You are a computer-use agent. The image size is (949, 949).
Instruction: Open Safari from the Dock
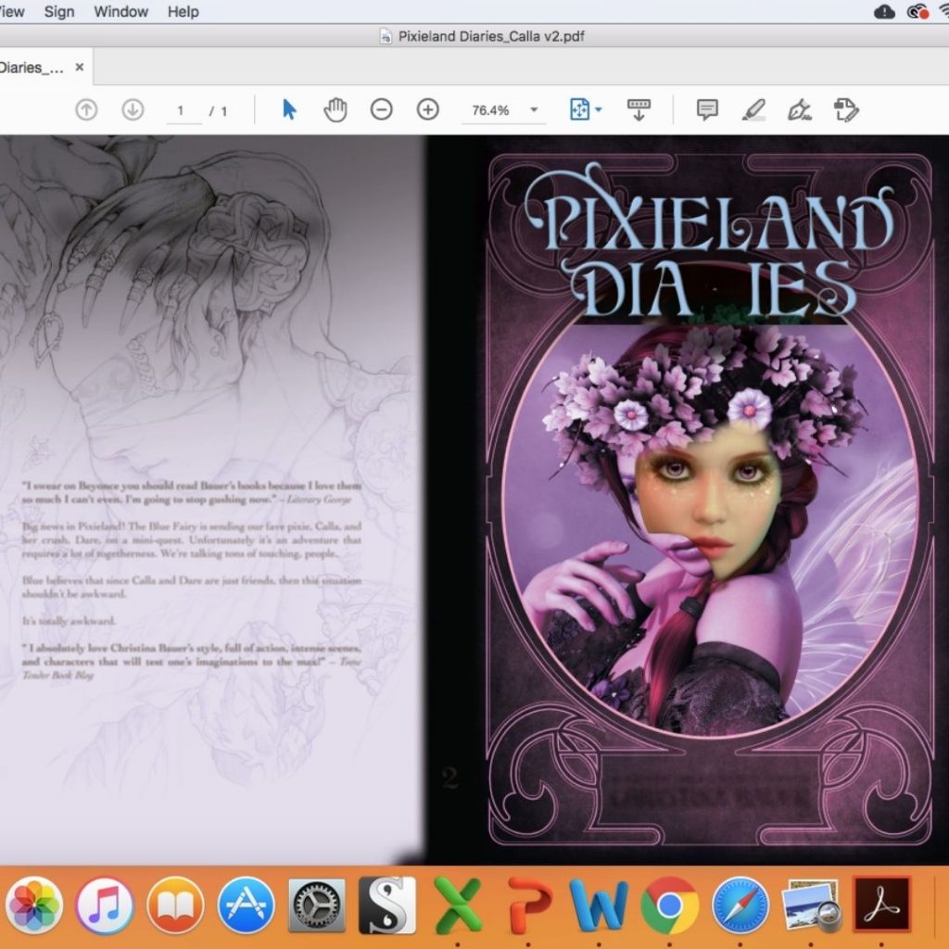point(740,905)
